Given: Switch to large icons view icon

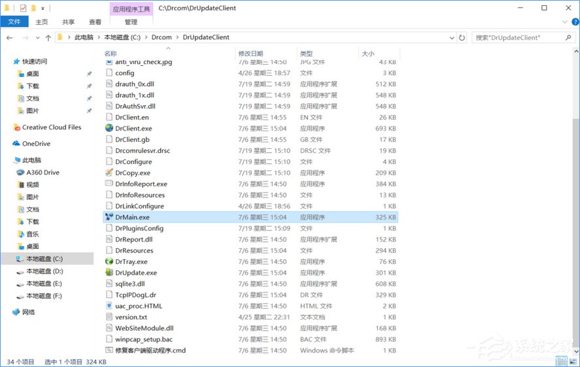Looking at the screenshot, I should coord(573,361).
